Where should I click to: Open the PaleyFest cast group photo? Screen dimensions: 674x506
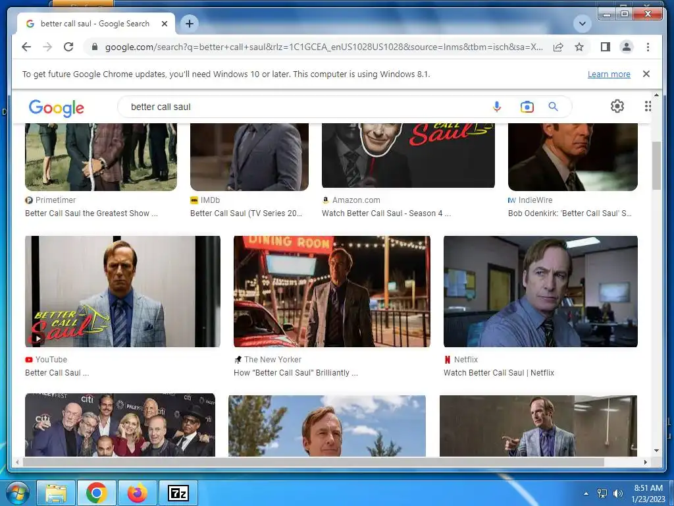pos(120,425)
